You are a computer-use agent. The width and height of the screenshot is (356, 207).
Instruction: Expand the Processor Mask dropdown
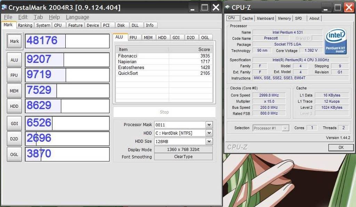click(209, 125)
